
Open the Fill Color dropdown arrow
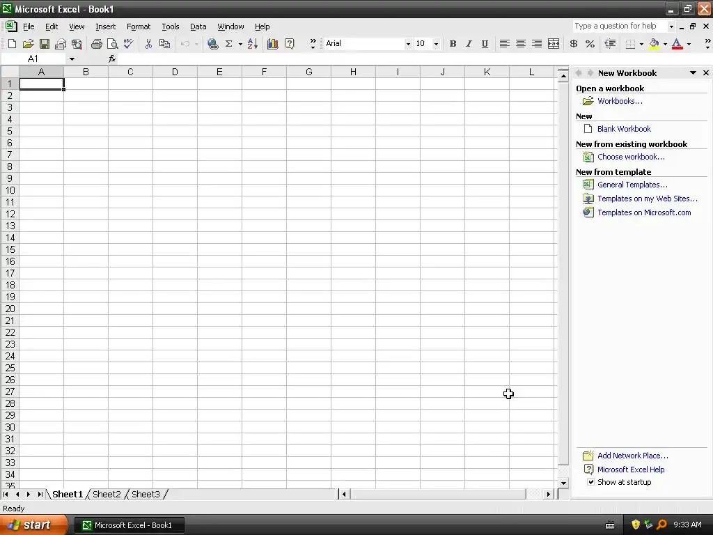tap(665, 44)
